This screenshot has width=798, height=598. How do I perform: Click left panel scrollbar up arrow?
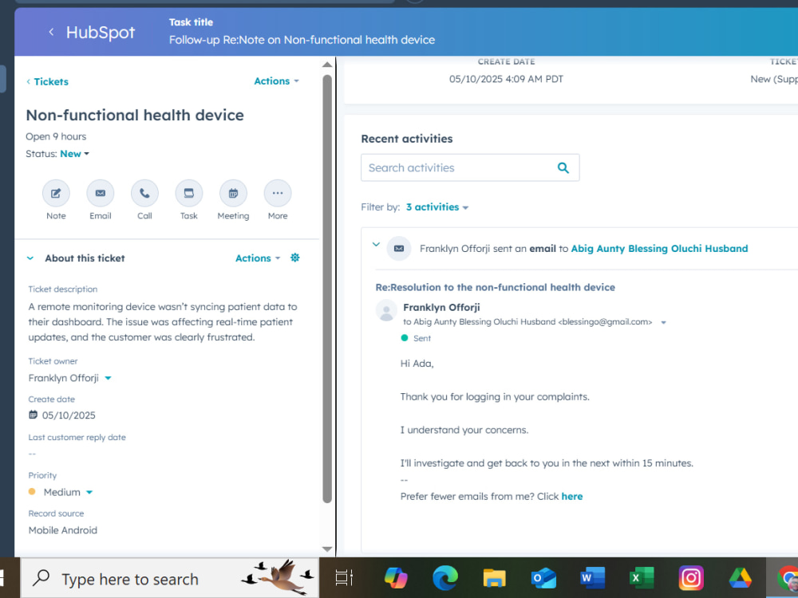click(x=327, y=65)
